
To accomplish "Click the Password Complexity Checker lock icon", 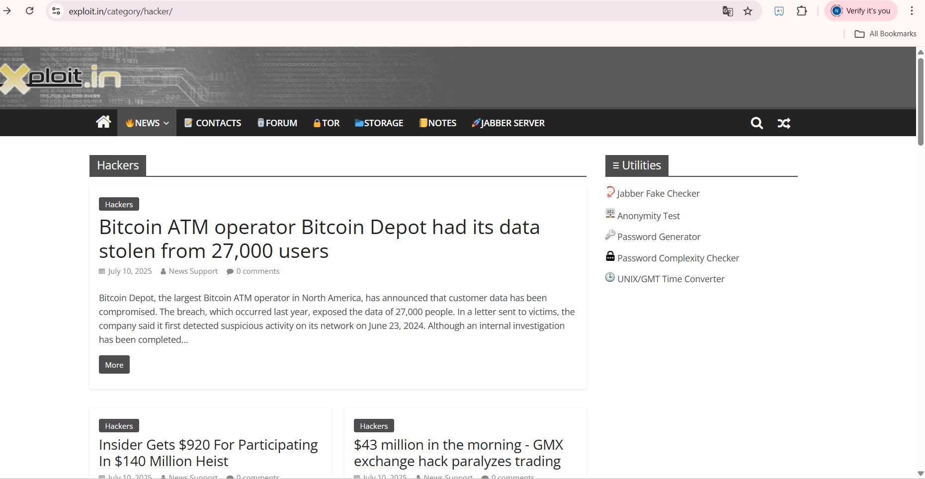I will 610,256.
